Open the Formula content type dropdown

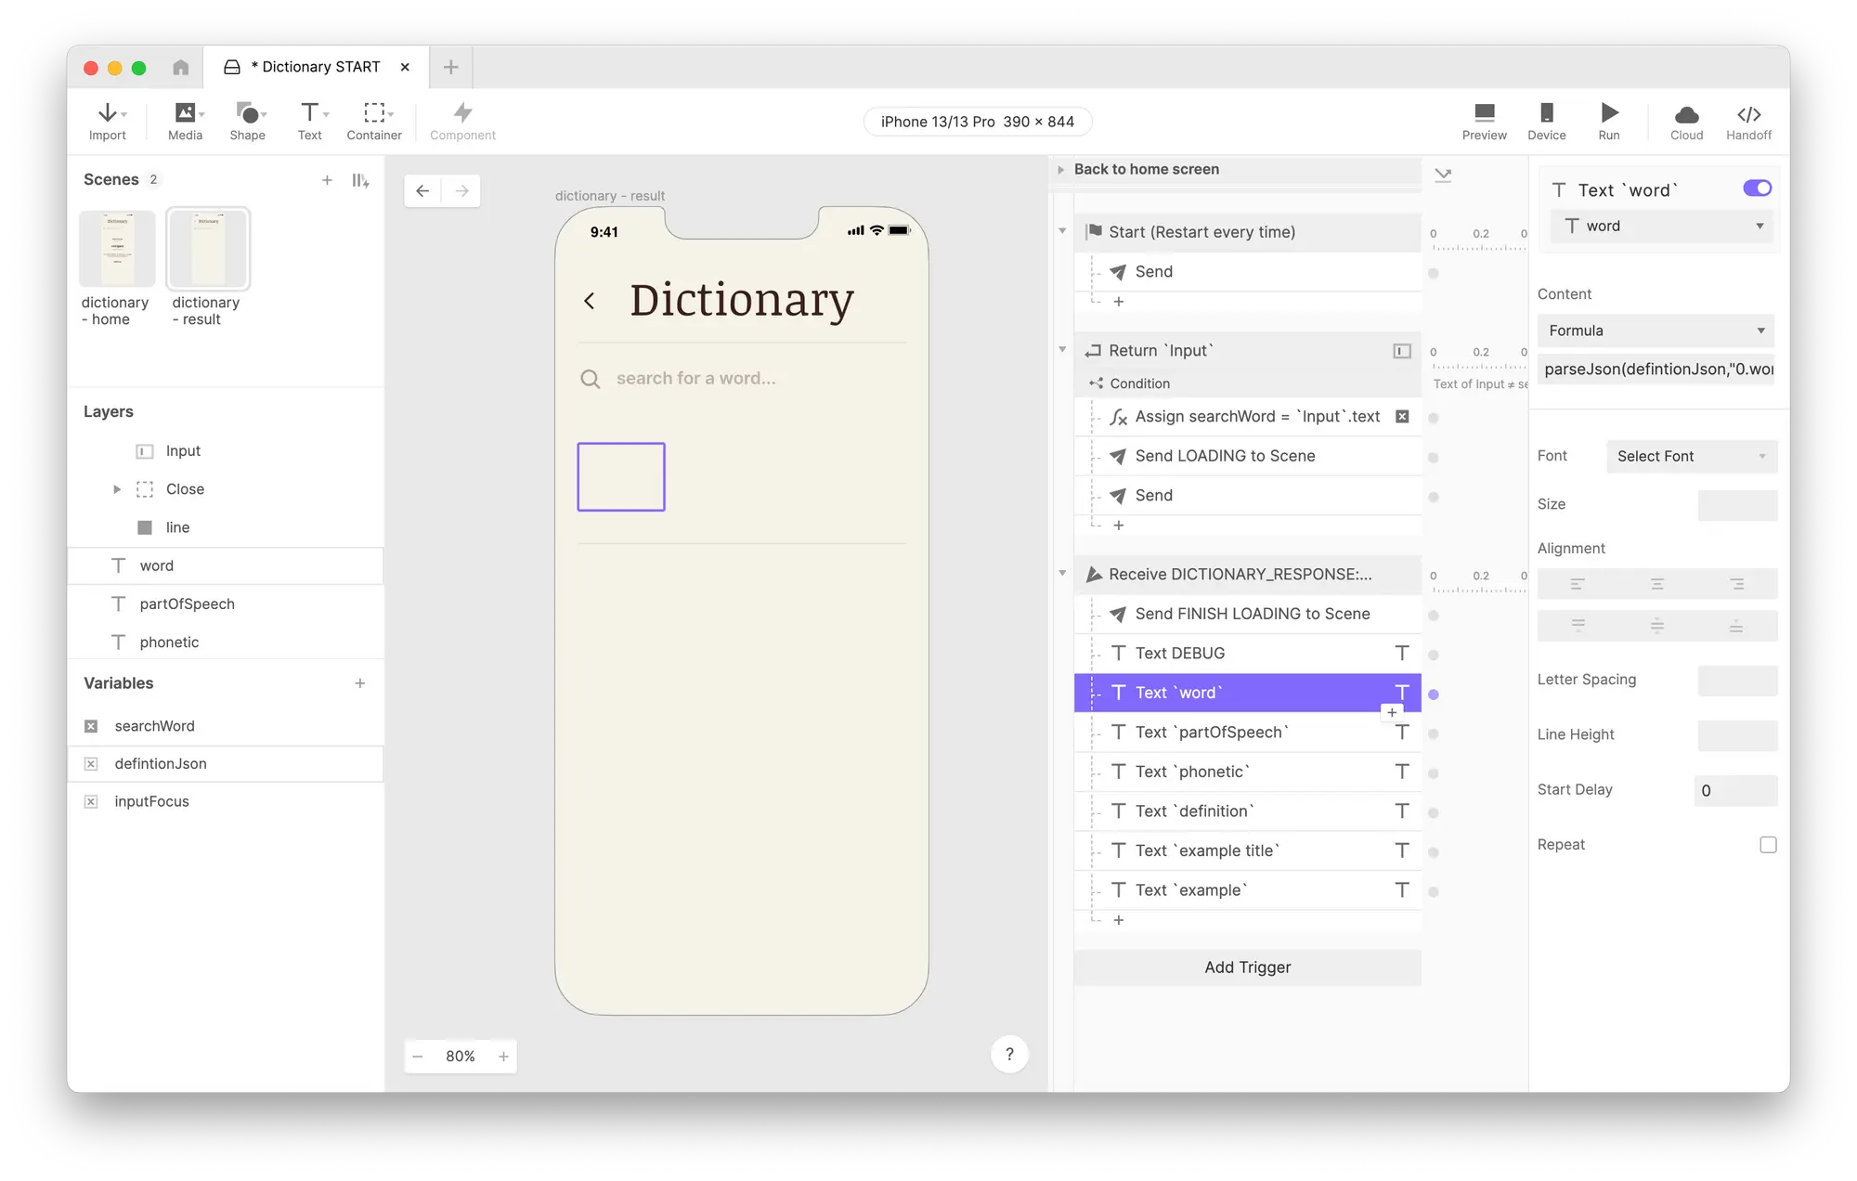coord(1656,331)
